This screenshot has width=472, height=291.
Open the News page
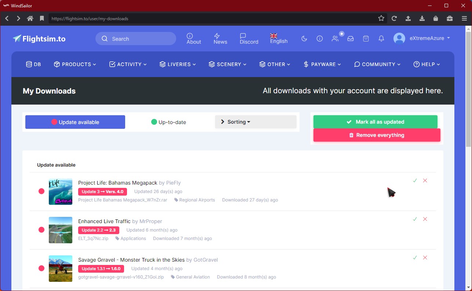(220, 39)
